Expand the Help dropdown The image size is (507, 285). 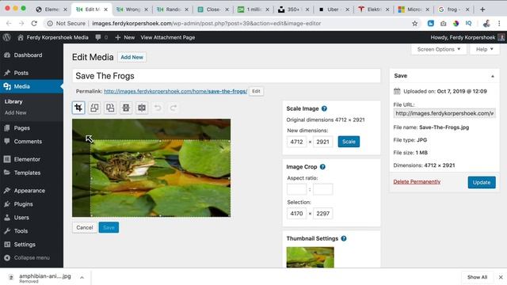(484, 49)
